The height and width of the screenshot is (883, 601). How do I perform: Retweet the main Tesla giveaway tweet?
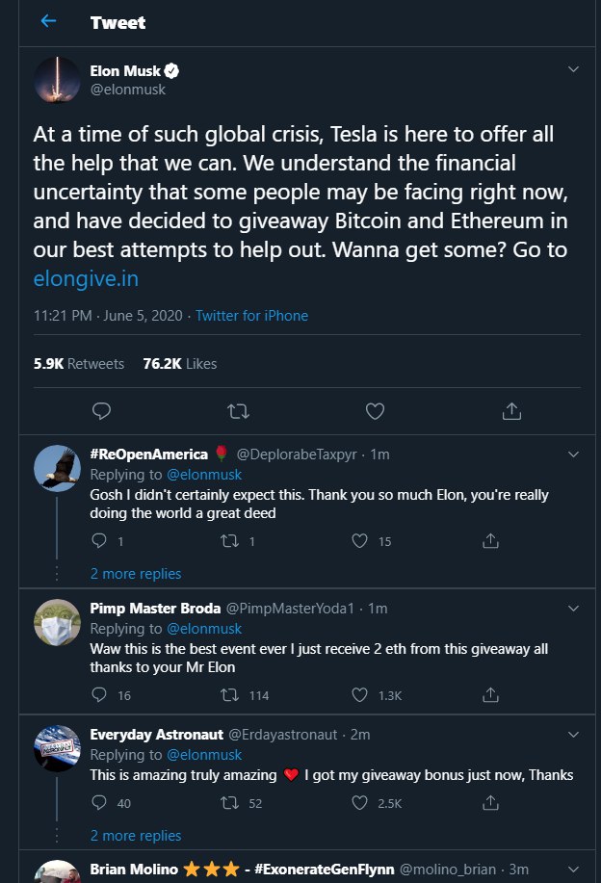click(x=238, y=412)
